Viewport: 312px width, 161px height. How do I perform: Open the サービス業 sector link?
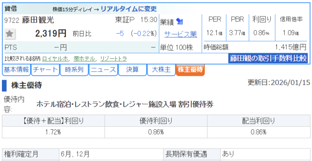(180, 34)
